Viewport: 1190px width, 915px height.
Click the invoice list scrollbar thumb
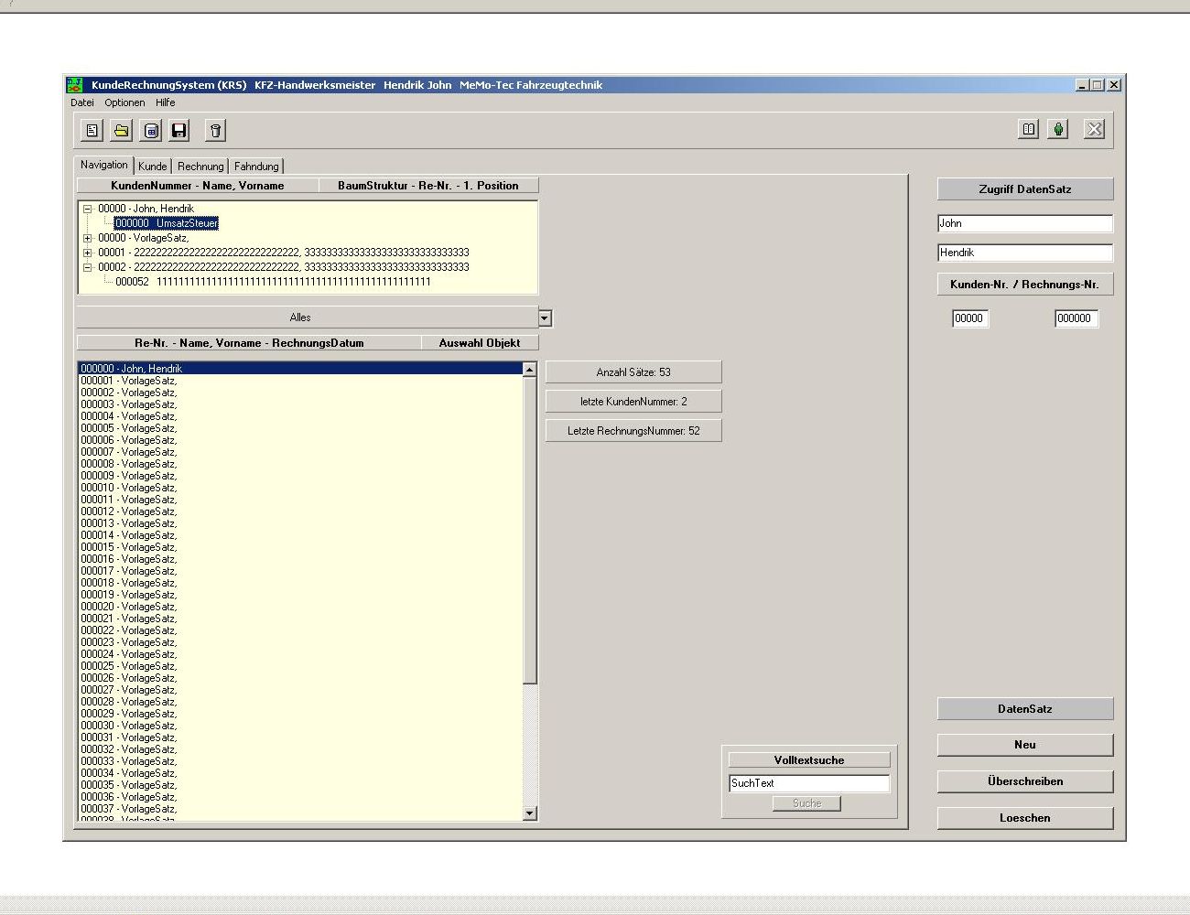coord(530,531)
